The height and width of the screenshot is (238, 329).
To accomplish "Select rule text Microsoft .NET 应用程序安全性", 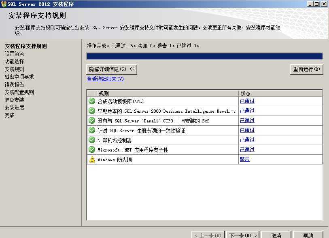I will (133, 150).
